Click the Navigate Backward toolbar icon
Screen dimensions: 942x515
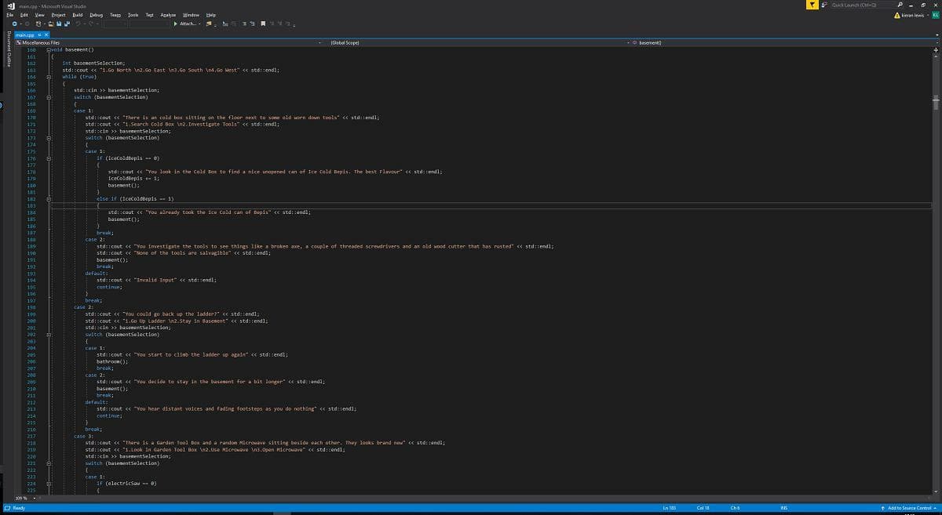point(14,24)
